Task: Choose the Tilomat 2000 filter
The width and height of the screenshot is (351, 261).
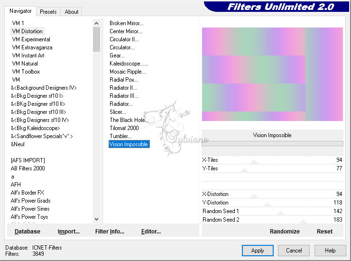Action: pos(124,128)
